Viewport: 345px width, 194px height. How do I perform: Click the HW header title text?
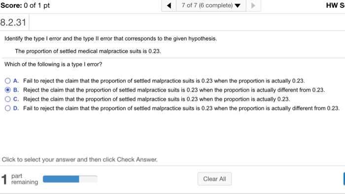(335, 5)
